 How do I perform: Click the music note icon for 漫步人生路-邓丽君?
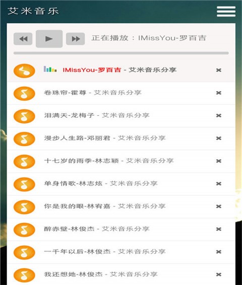tap(24, 139)
